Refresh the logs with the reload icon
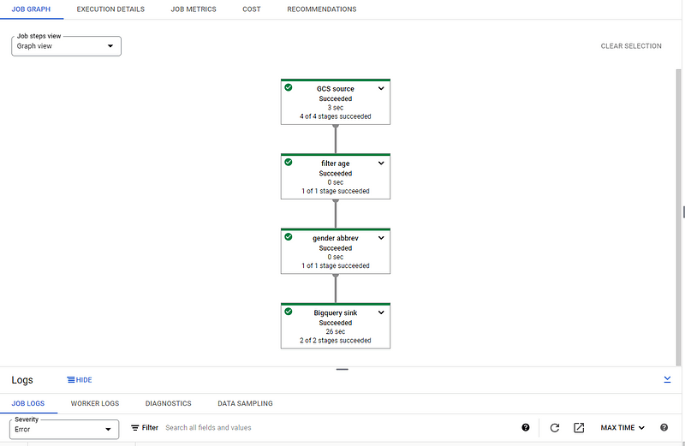 554,427
